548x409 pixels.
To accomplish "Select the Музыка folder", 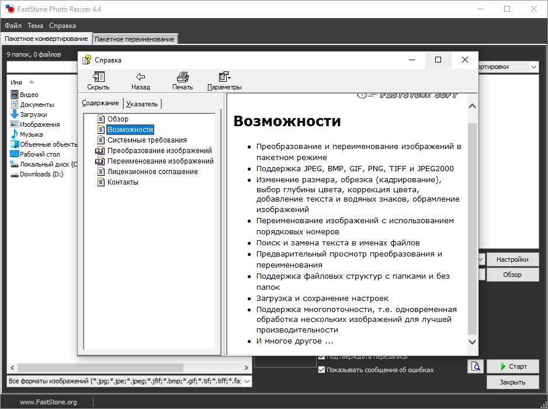I will coord(31,134).
